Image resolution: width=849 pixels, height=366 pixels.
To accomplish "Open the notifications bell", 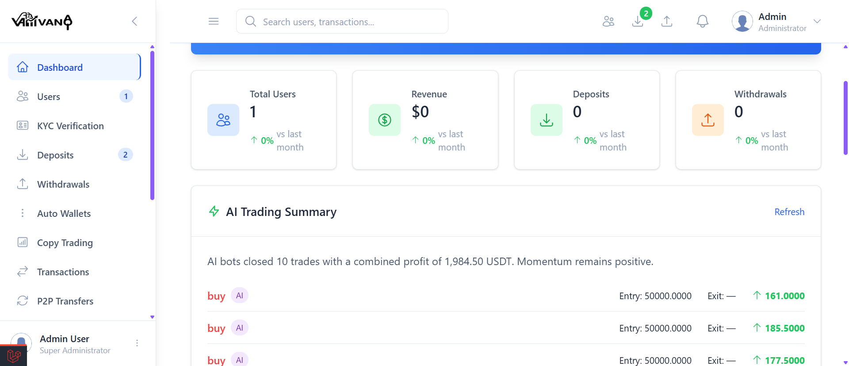I will 702,21.
